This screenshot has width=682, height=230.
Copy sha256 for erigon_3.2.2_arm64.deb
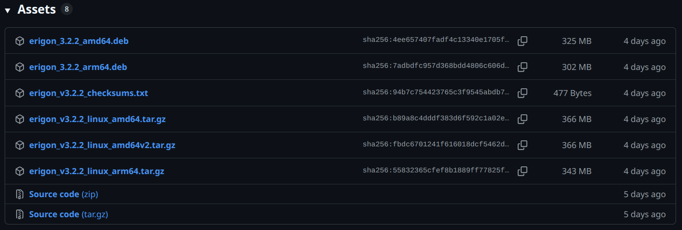pyautogui.click(x=522, y=67)
